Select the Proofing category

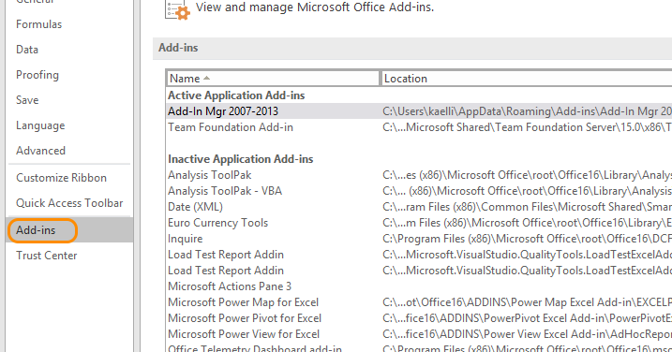(x=37, y=75)
